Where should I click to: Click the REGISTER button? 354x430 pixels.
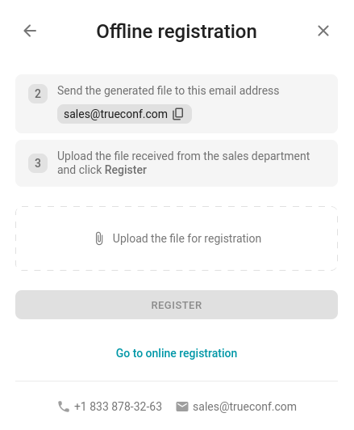click(177, 305)
